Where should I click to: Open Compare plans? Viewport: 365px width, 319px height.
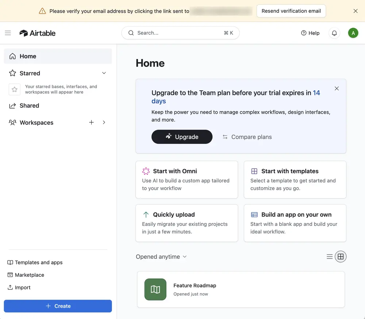pyautogui.click(x=247, y=137)
